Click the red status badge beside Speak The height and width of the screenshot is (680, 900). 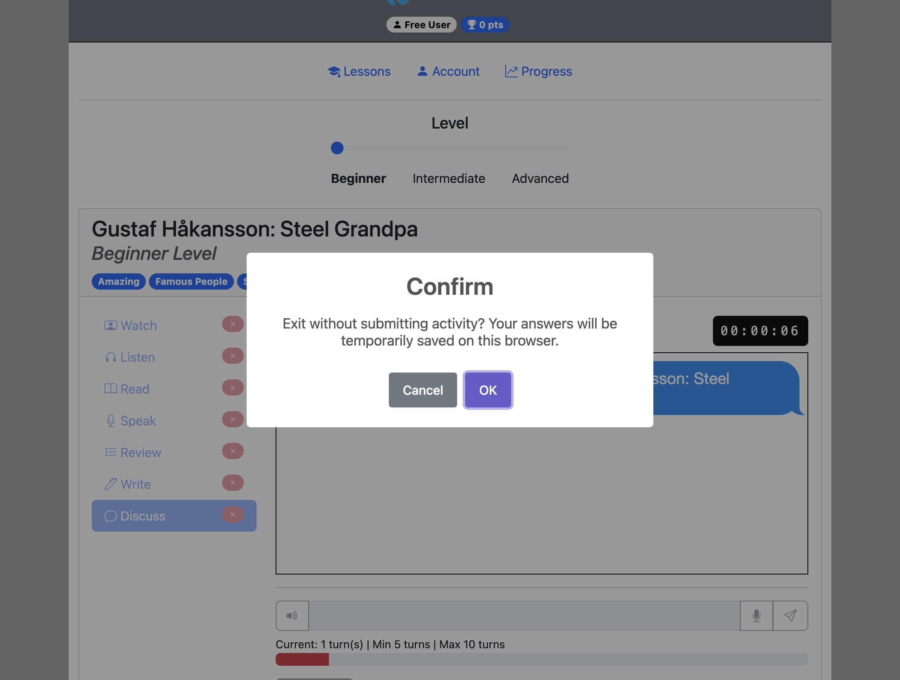click(x=233, y=419)
